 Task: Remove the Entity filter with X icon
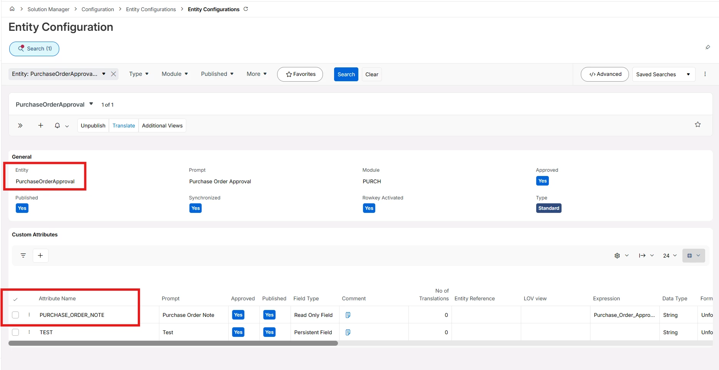coord(114,74)
